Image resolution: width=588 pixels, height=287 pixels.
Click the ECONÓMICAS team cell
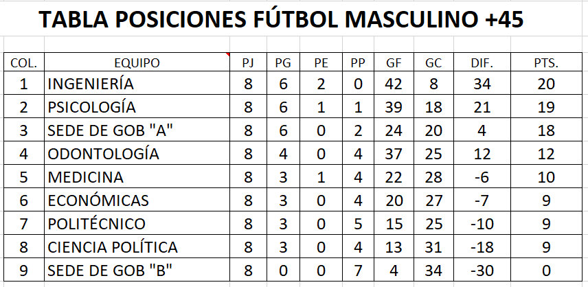coord(137,200)
